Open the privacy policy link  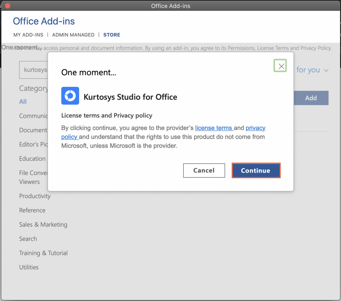click(x=255, y=128)
